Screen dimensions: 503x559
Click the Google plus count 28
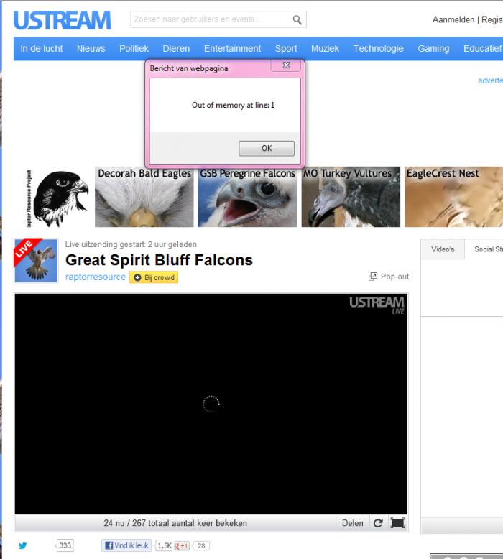click(x=201, y=546)
